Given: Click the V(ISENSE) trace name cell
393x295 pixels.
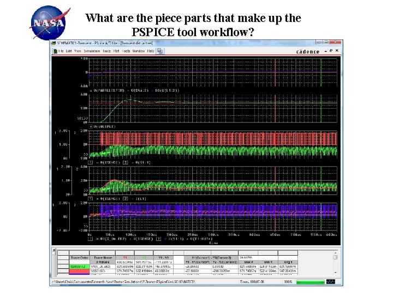Looking at the screenshot, I should tap(102, 271).
